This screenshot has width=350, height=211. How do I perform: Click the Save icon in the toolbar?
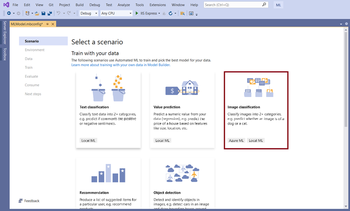pos(44,14)
